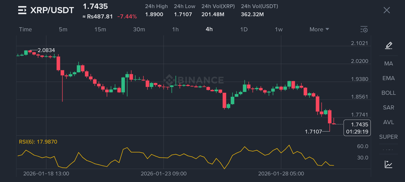Switch to the 15m timeframe
This screenshot has height=182, width=405.
coord(100,29)
